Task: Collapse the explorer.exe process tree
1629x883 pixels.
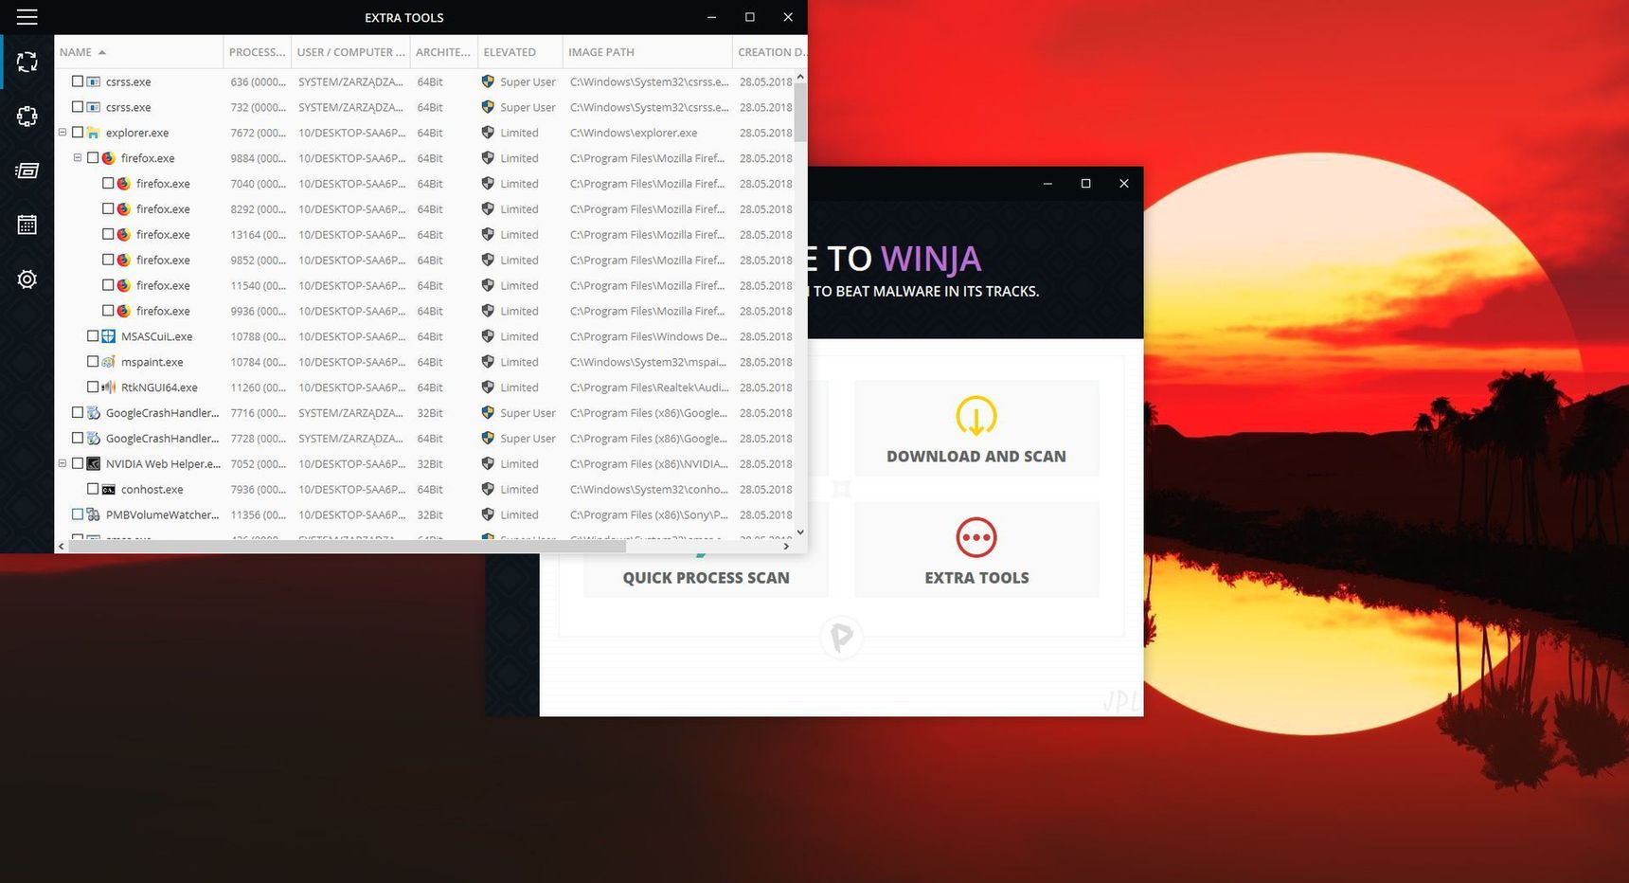Action: [63, 133]
